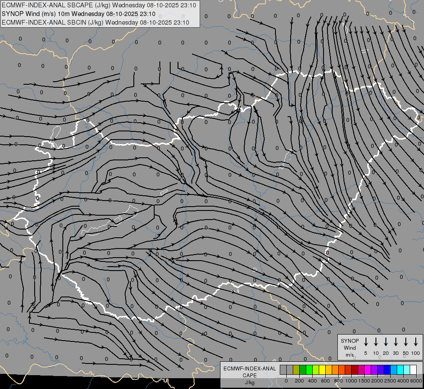
Task: Select the dark green CAPE legend swatch
Action: click(303, 370)
